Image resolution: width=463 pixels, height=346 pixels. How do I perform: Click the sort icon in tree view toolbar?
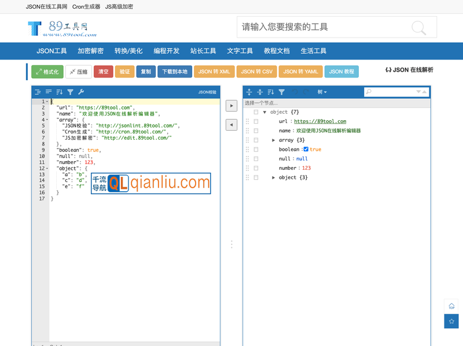(271, 92)
